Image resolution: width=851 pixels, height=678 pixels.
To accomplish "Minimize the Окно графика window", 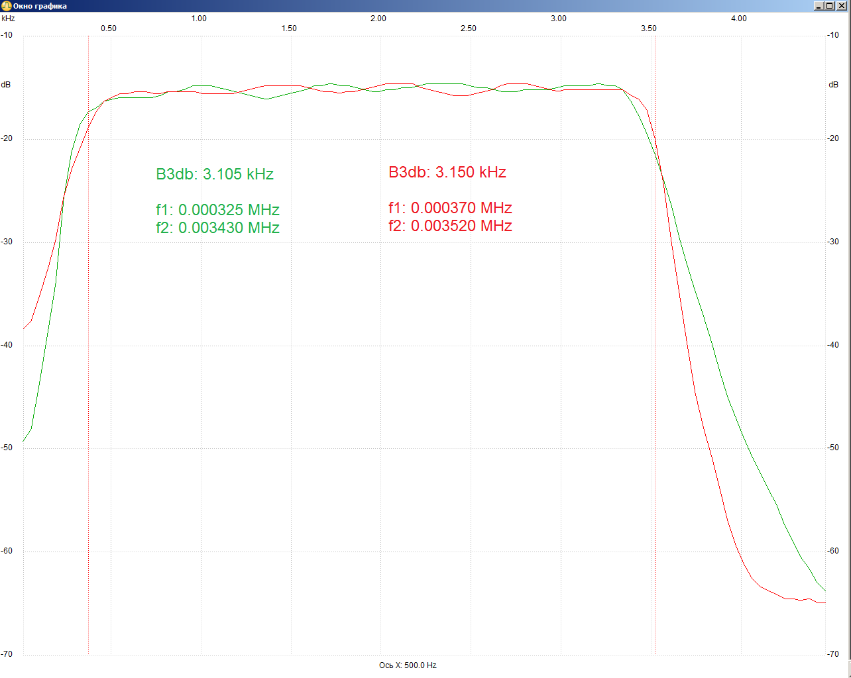I will click(x=819, y=6).
